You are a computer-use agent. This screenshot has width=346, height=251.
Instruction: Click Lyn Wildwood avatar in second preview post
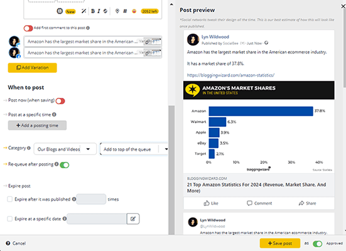(193, 222)
